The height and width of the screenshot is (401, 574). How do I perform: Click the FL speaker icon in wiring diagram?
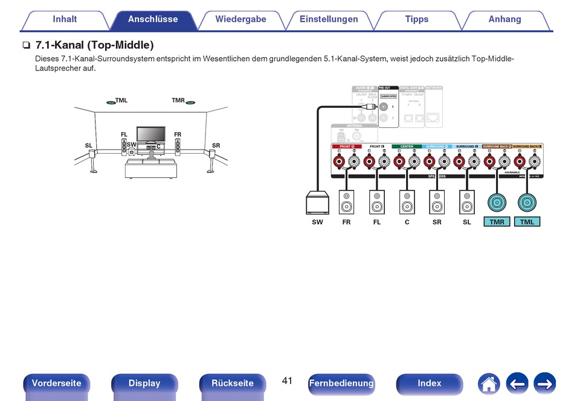point(376,202)
